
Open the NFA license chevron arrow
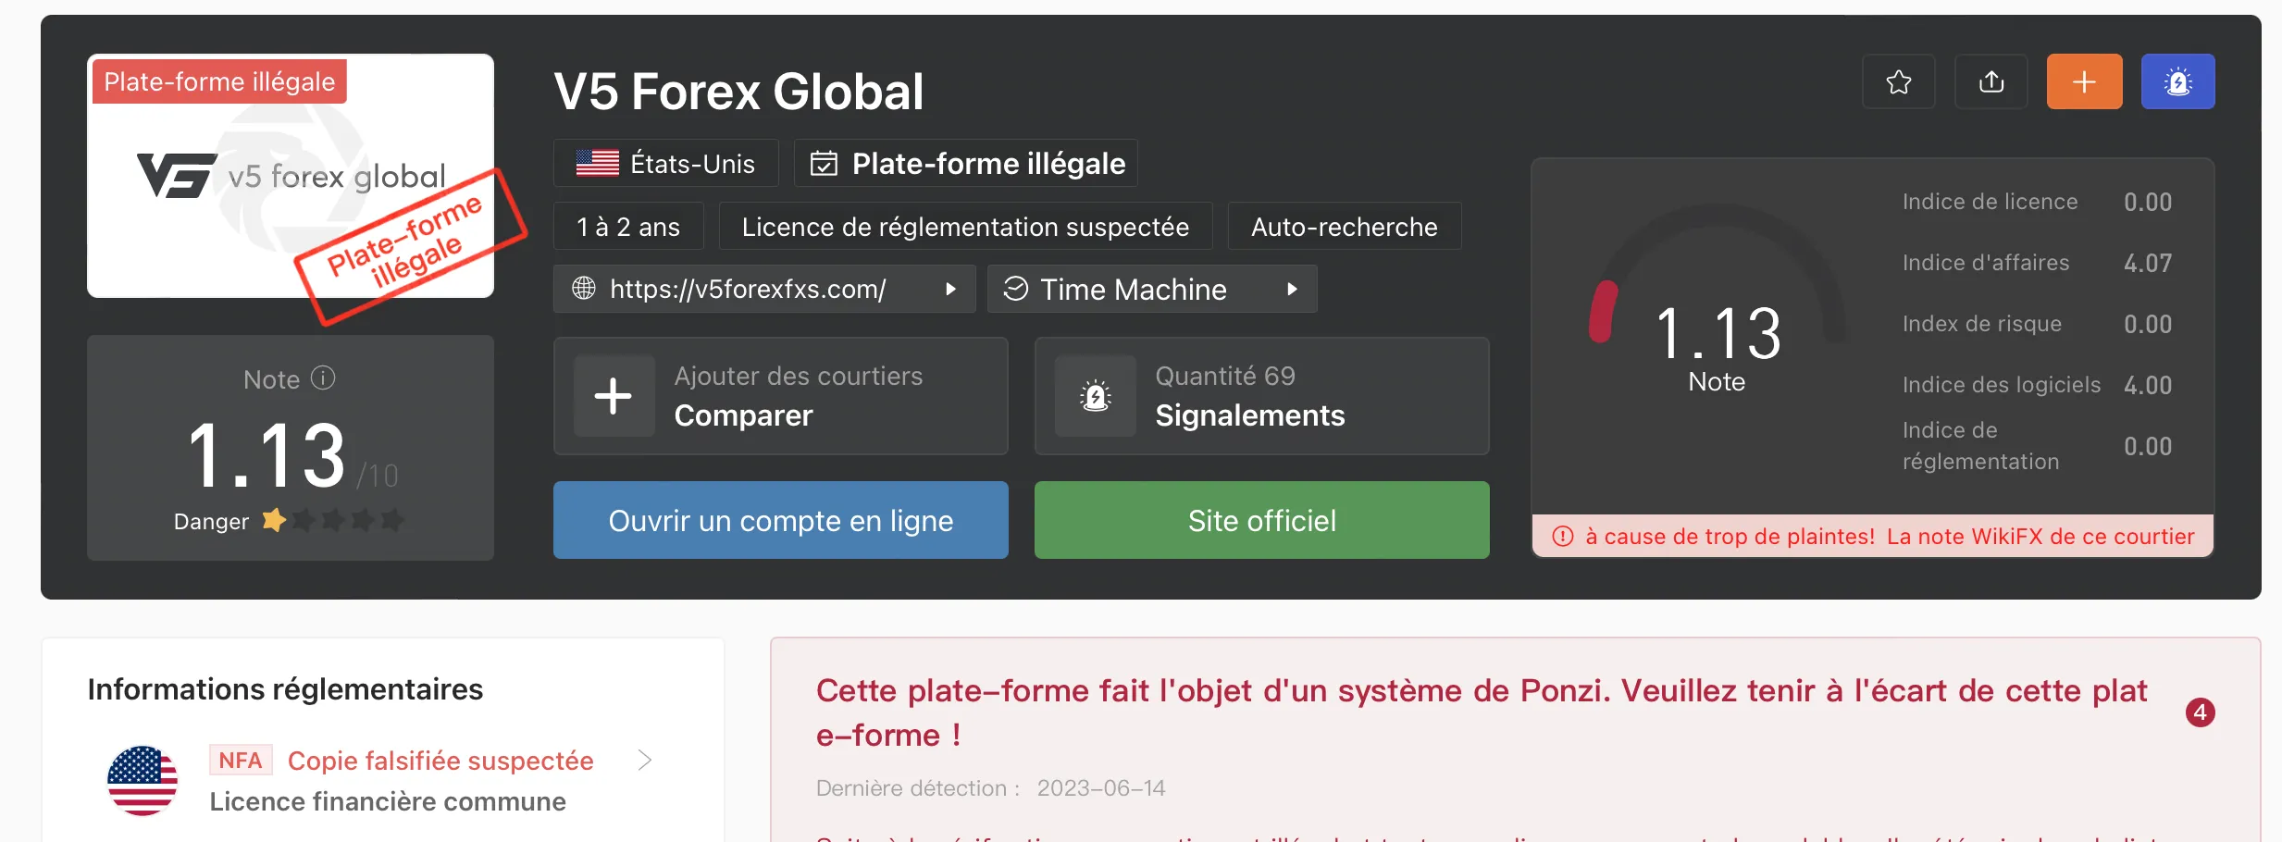pos(645,761)
